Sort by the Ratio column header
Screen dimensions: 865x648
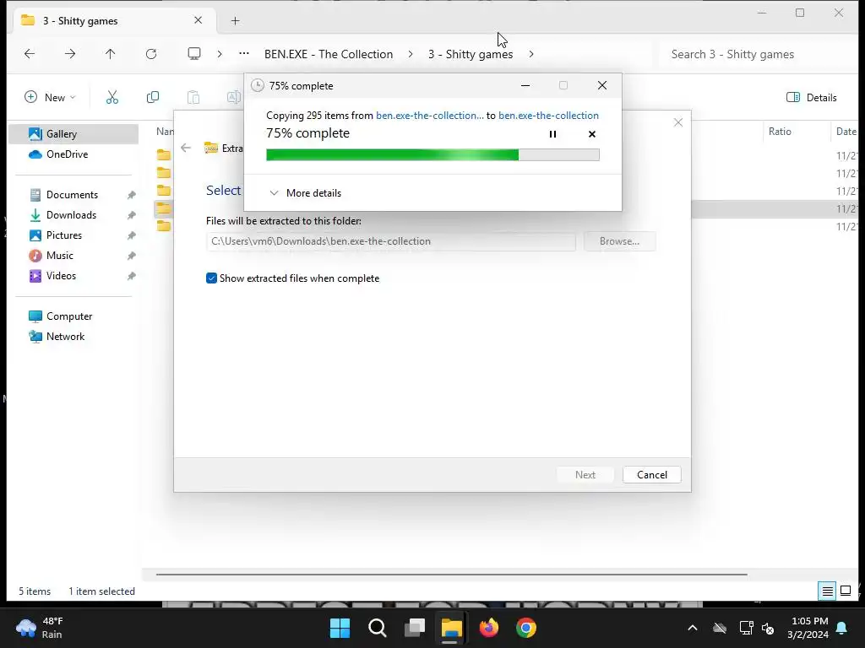pos(780,131)
